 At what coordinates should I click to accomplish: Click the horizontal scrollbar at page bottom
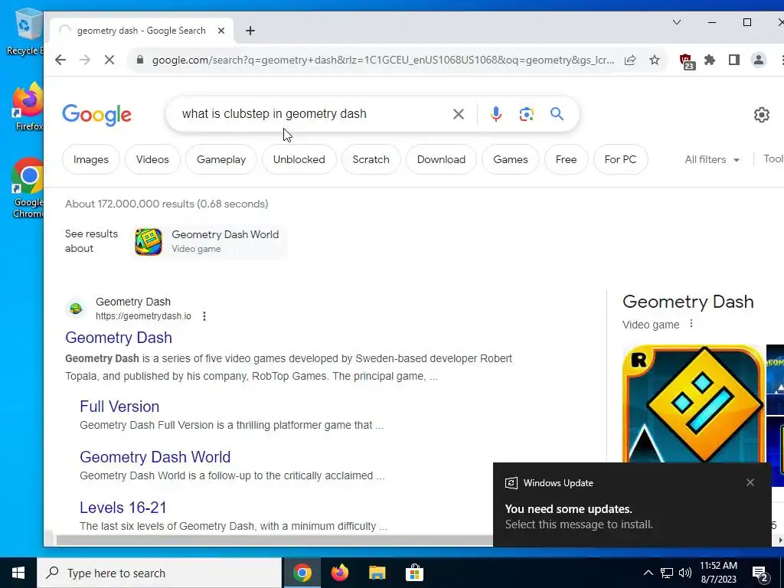point(274,540)
